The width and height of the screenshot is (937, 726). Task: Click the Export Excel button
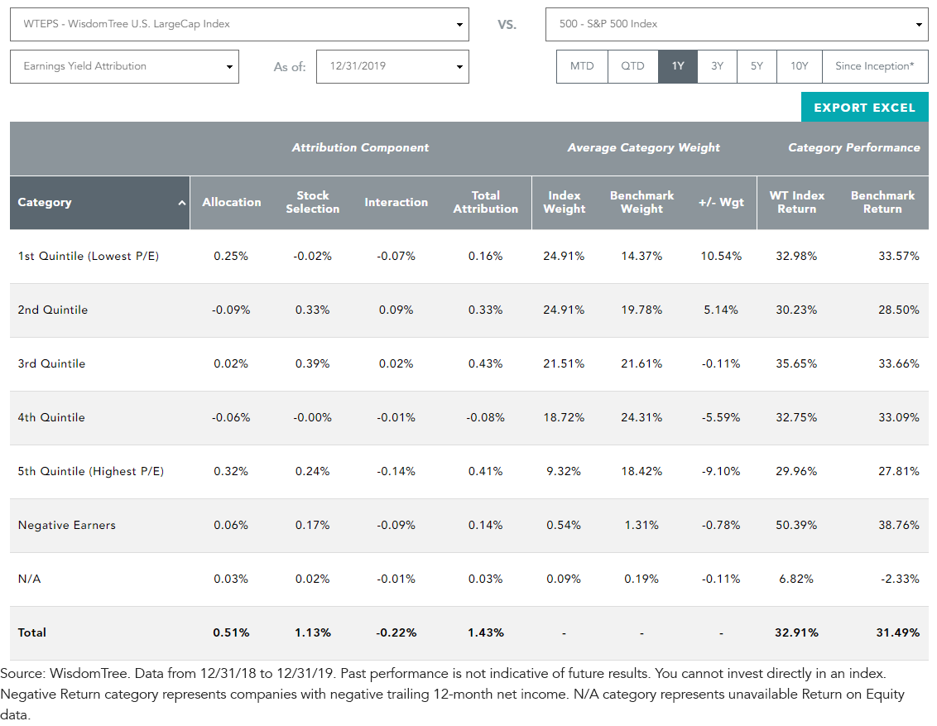click(x=865, y=108)
